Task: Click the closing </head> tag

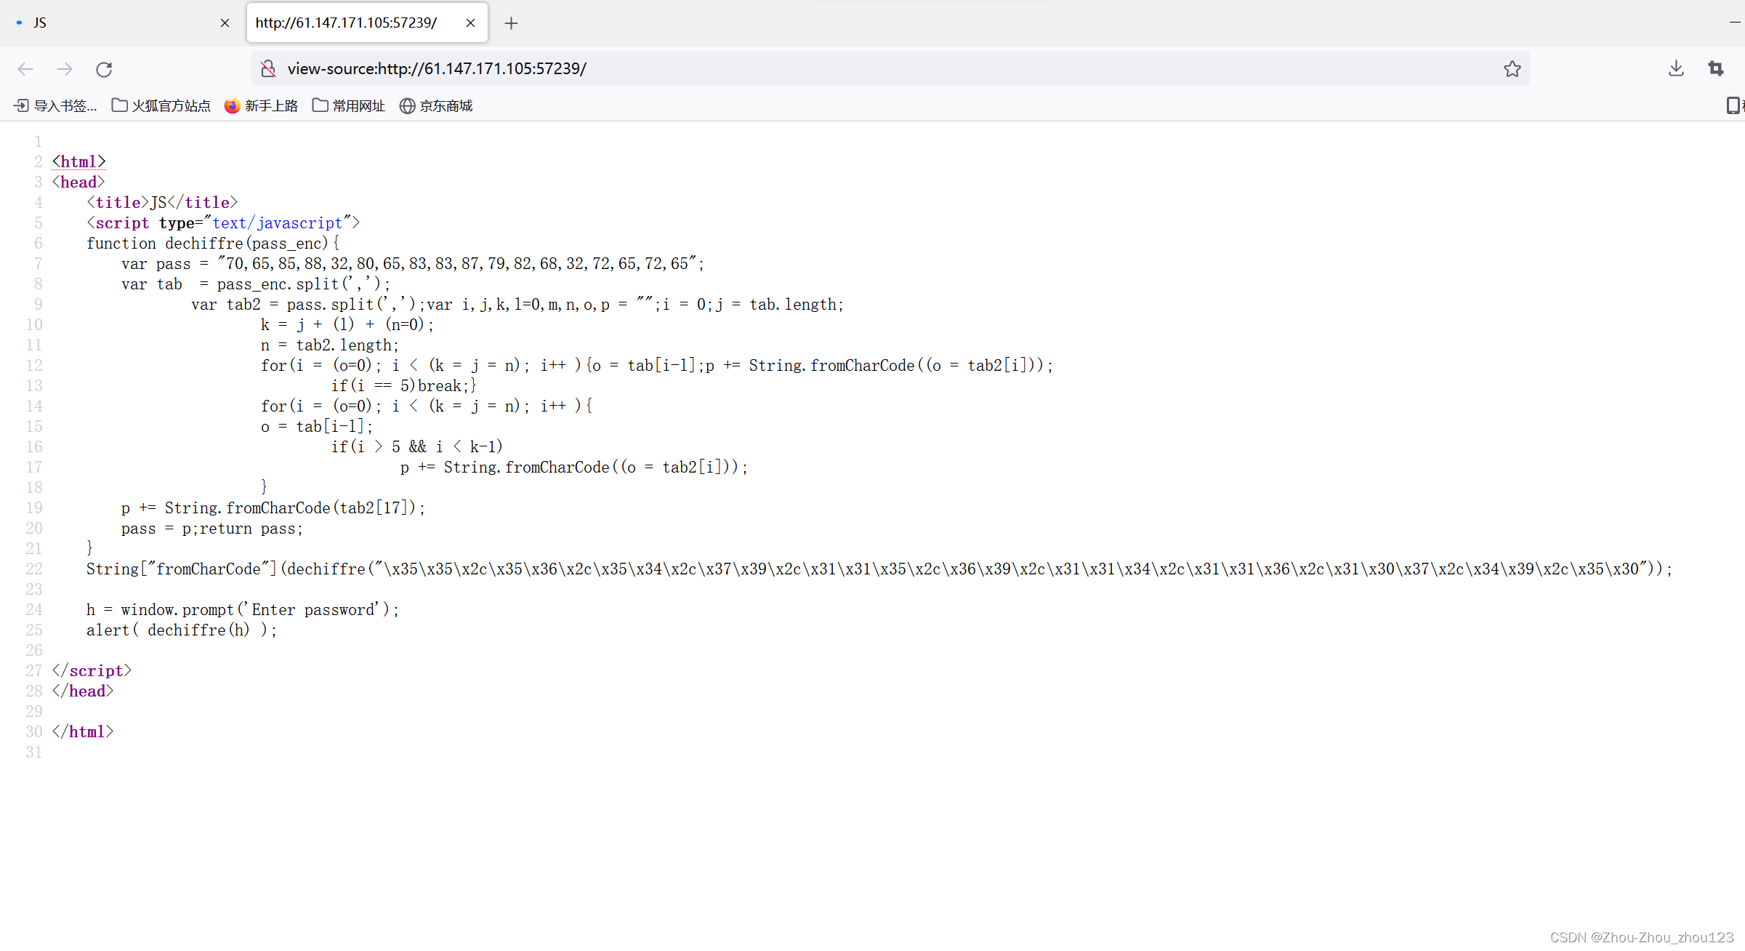Action: coord(83,691)
